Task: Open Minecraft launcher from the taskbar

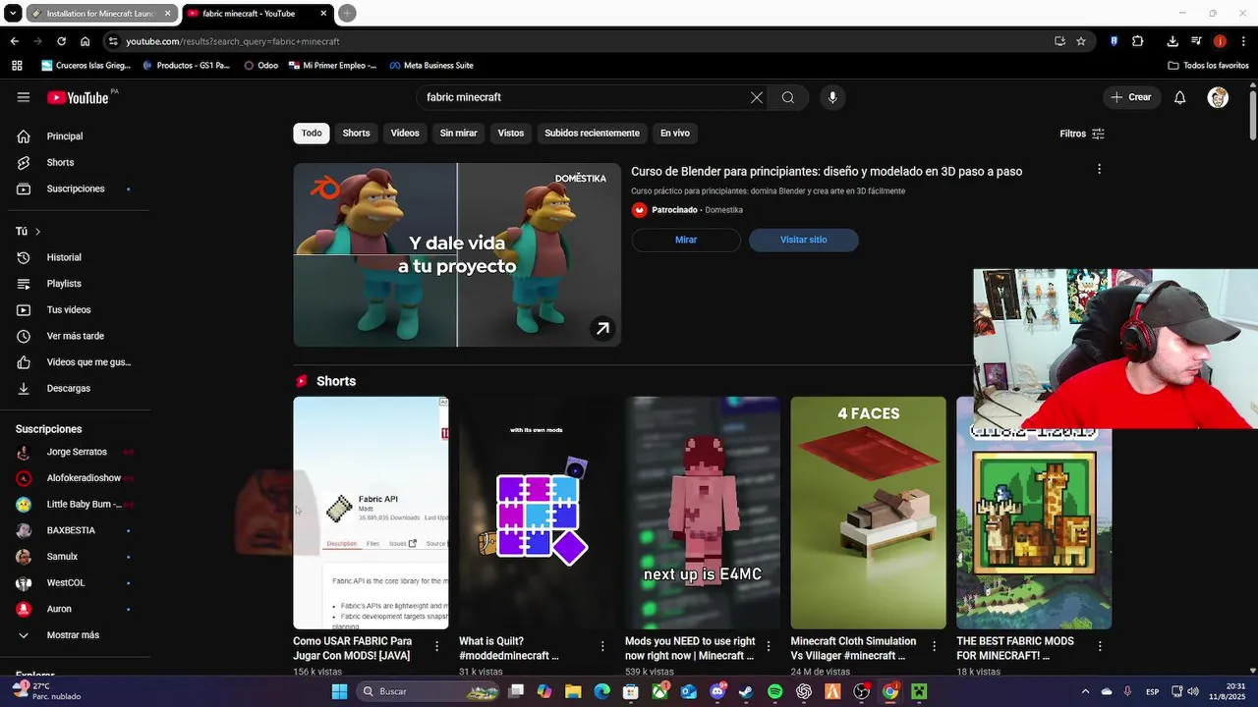Action: (919, 691)
